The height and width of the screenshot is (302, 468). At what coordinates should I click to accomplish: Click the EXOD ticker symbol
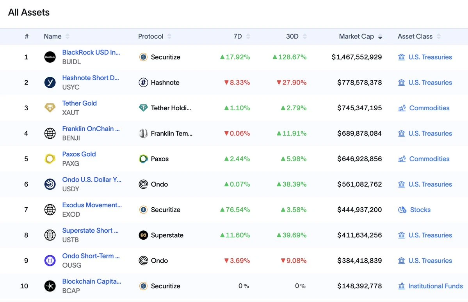(x=71, y=214)
